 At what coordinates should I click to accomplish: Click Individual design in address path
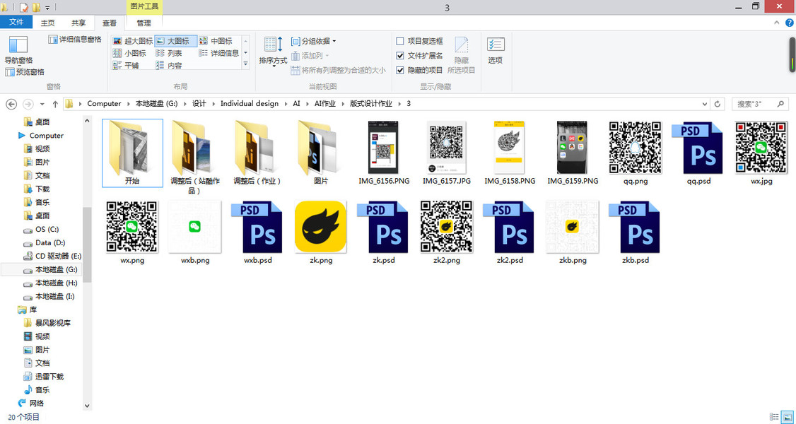[250, 103]
